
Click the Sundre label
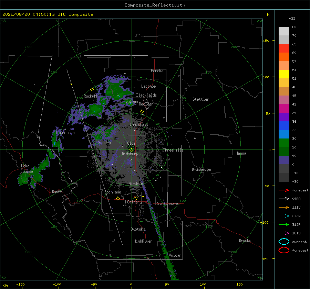pyautogui.click(x=104, y=142)
